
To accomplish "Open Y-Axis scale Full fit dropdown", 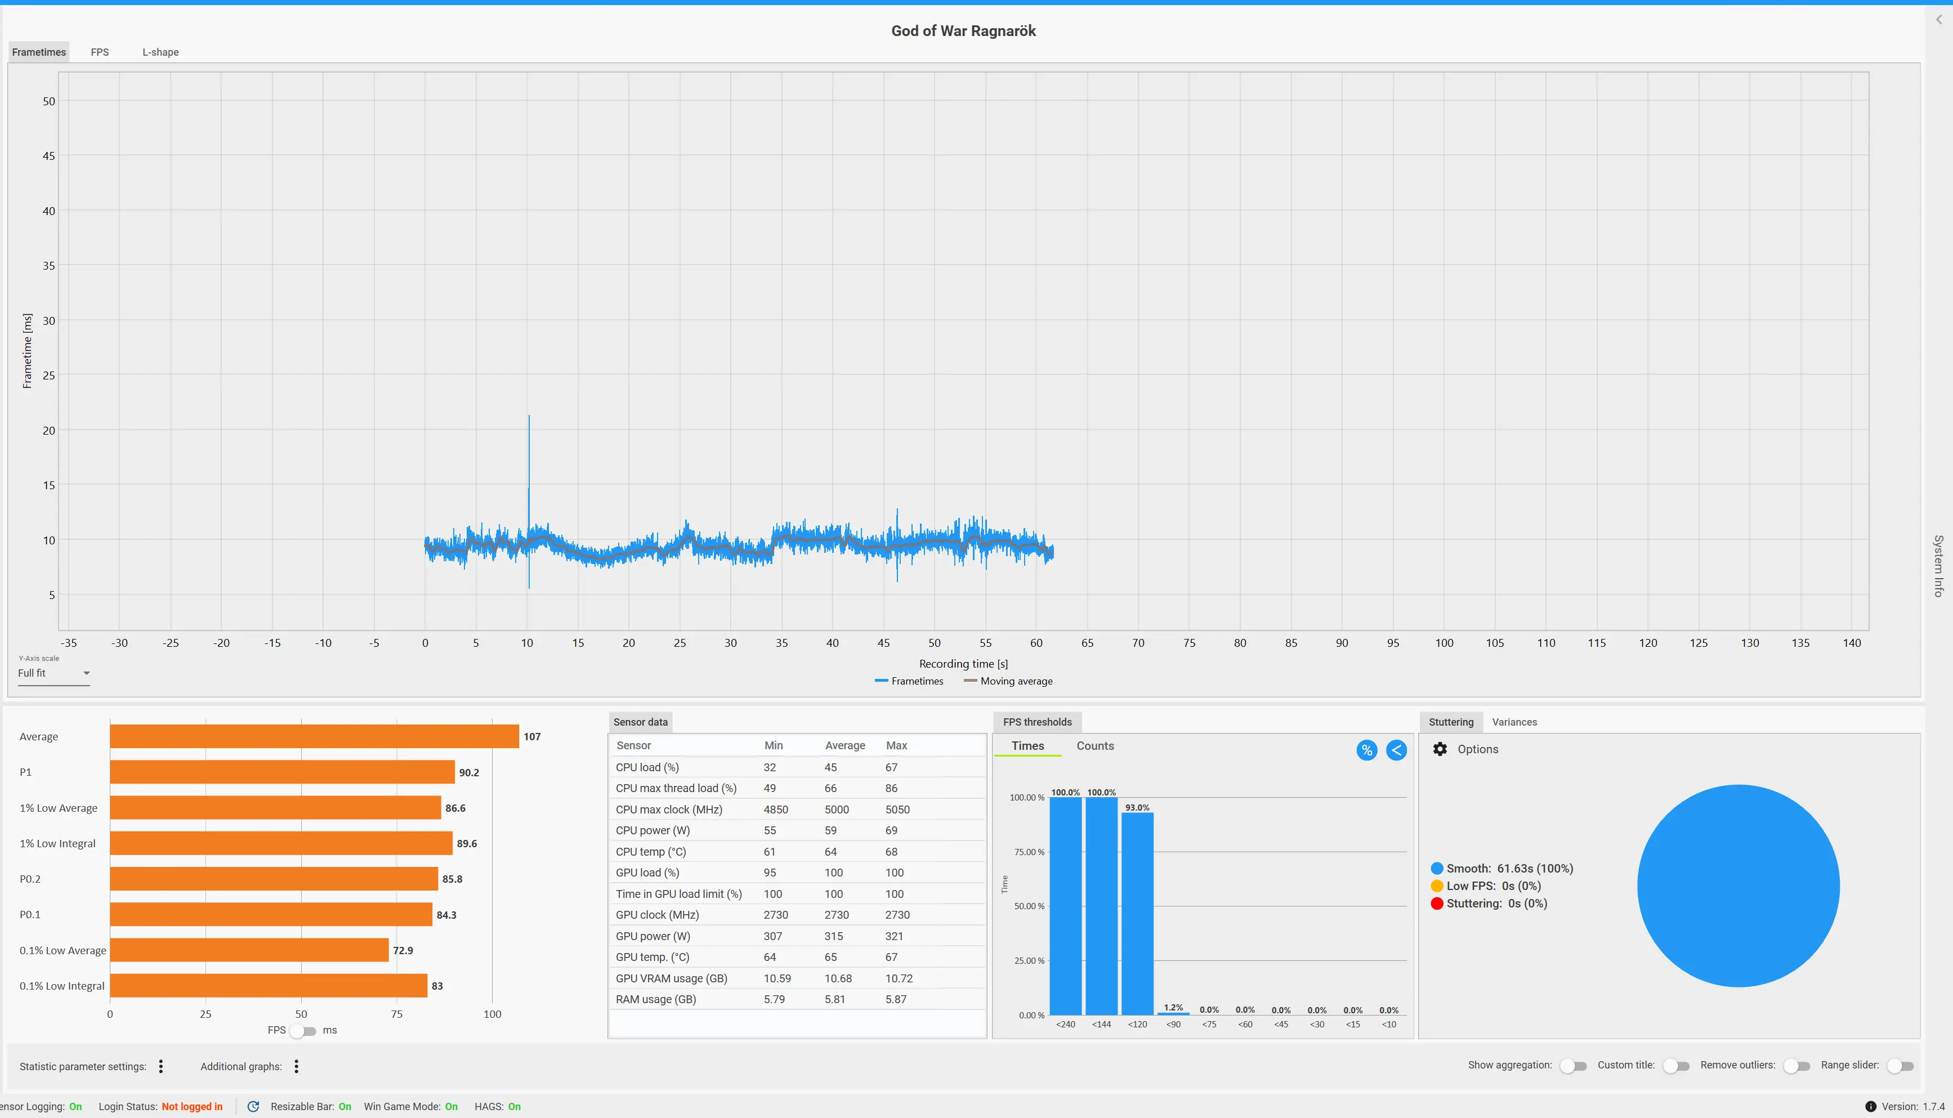I will [x=53, y=673].
